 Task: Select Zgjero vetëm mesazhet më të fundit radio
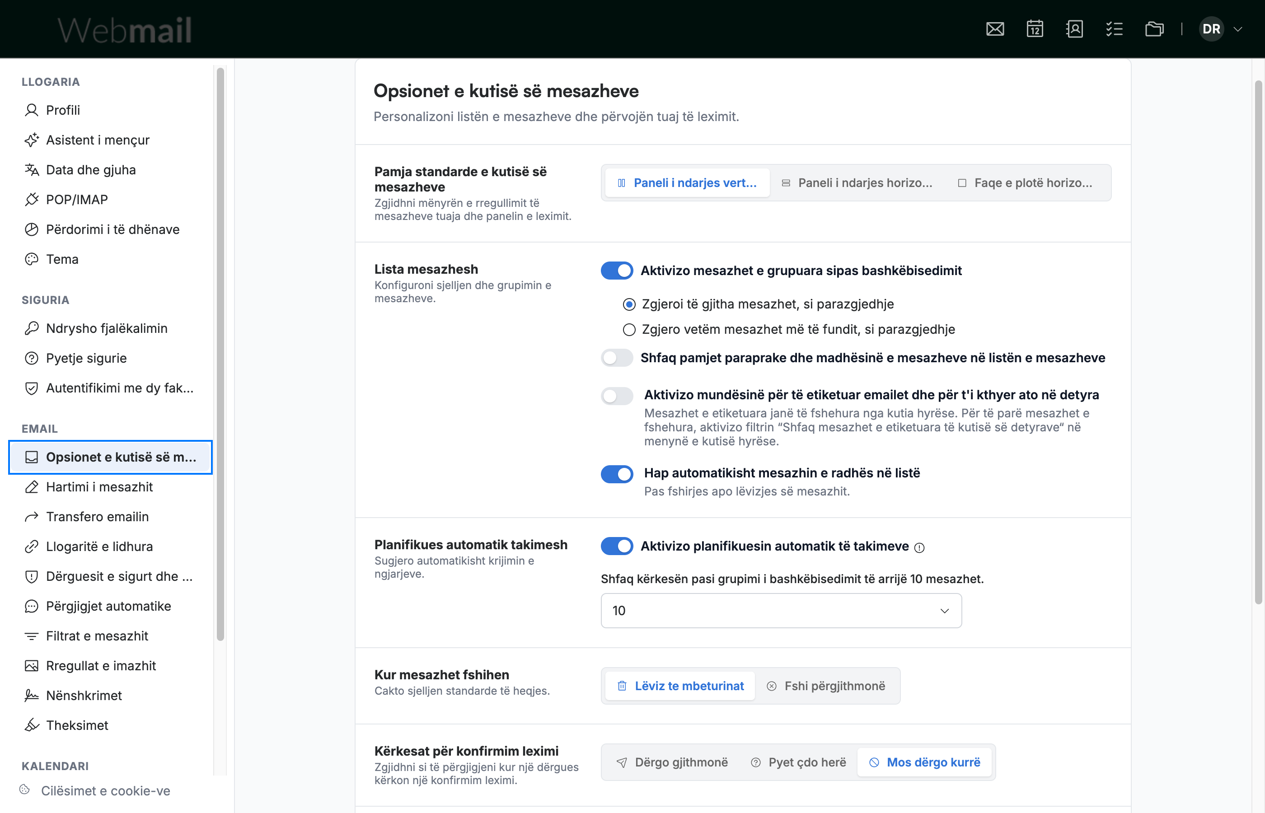(x=628, y=329)
